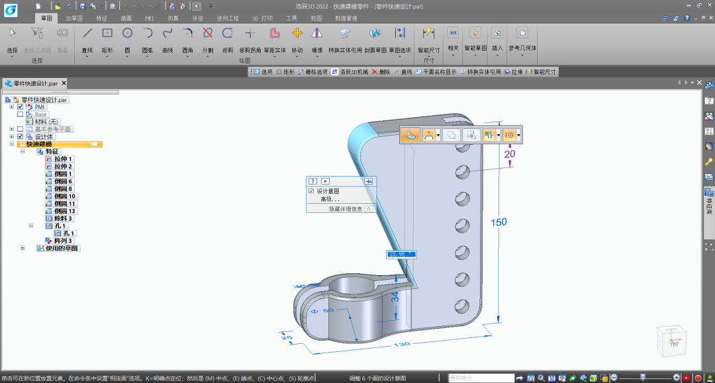Activate the 修剪 (Trim) tool
This screenshot has width=715, height=383.
[228, 34]
